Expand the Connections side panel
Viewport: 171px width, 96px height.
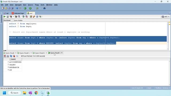(x=1, y=19)
